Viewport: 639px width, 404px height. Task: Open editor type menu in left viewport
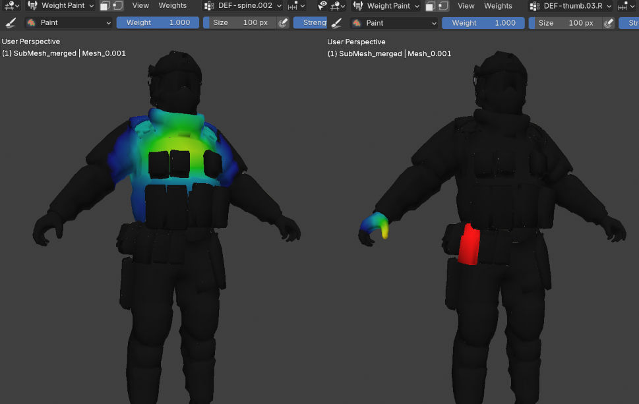[11, 6]
